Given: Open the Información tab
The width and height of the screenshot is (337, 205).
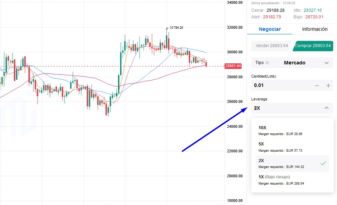Looking at the screenshot, I should coord(314,29).
